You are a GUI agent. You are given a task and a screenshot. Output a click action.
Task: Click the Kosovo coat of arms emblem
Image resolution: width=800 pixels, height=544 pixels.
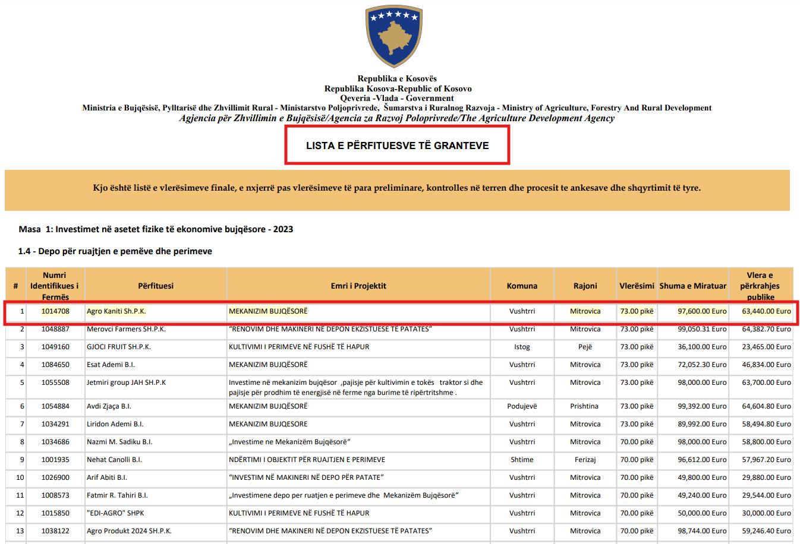click(x=392, y=36)
